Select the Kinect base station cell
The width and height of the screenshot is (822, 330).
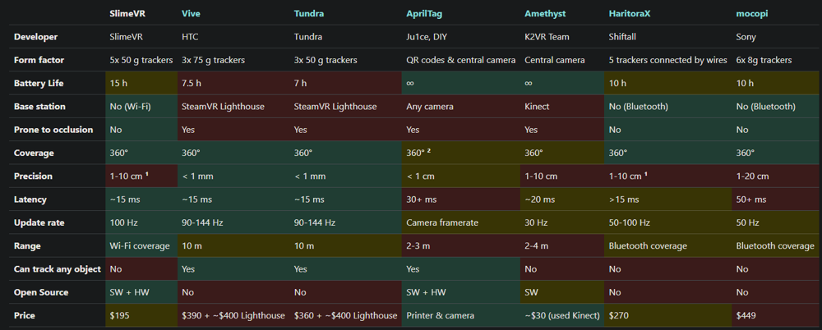539,107
